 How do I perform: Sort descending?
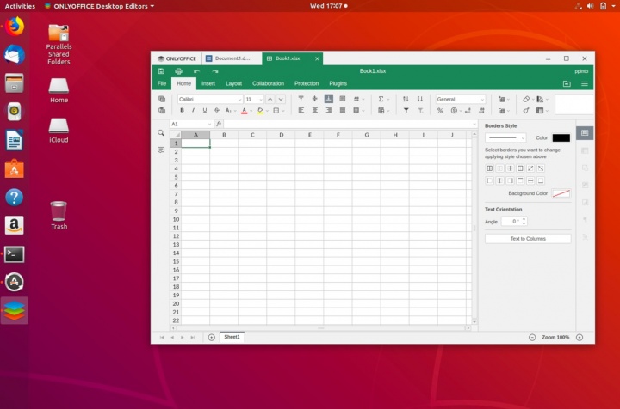420,99
